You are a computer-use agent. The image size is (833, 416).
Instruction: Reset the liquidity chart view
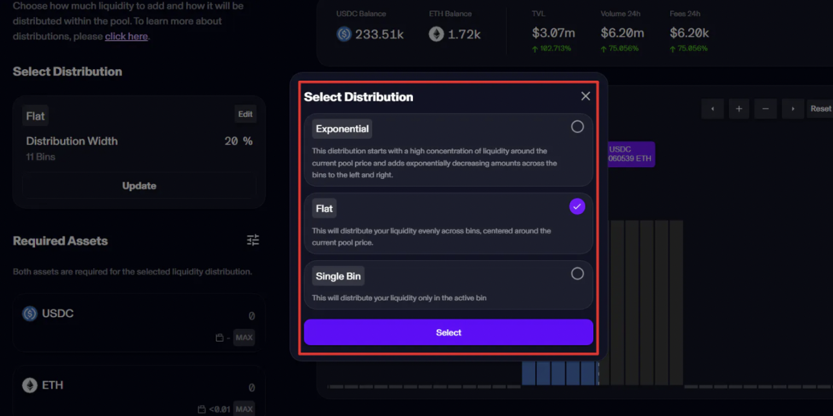point(820,109)
